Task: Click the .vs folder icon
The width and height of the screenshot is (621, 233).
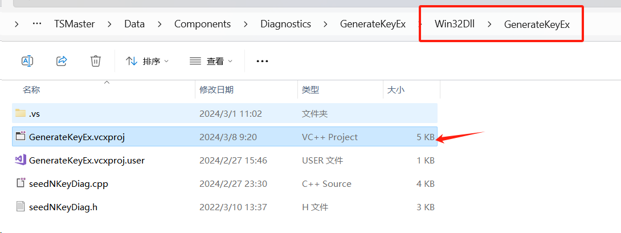Action: pos(20,113)
